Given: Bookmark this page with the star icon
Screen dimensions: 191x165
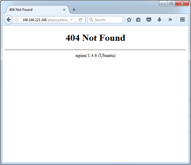Looking at the screenshot, I should coord(129,20).
